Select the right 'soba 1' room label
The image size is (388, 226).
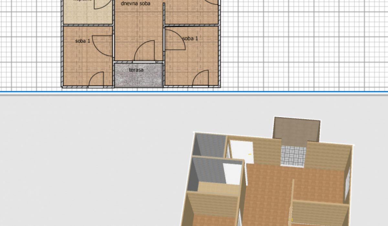click(190, 38)
